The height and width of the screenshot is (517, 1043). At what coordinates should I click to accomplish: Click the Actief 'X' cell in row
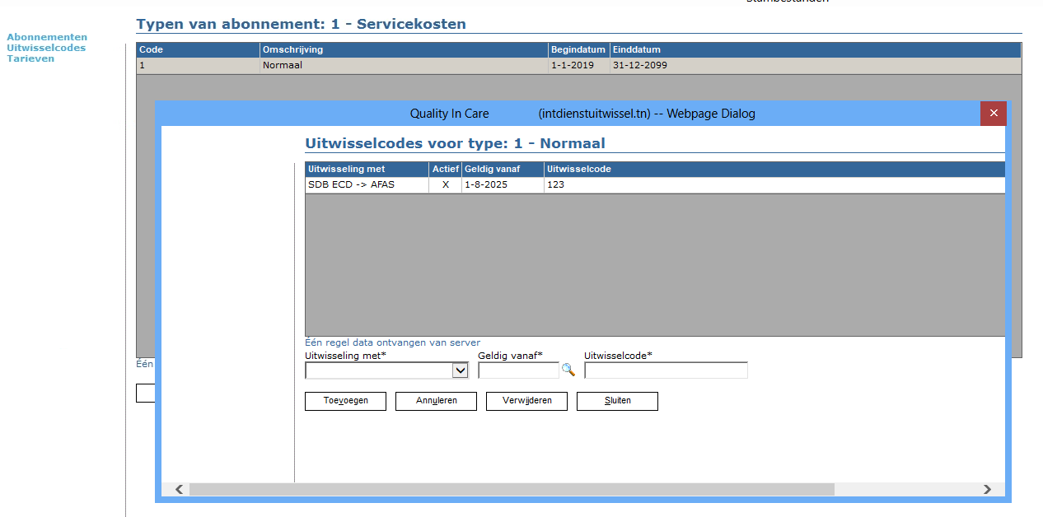coord(446,185)
